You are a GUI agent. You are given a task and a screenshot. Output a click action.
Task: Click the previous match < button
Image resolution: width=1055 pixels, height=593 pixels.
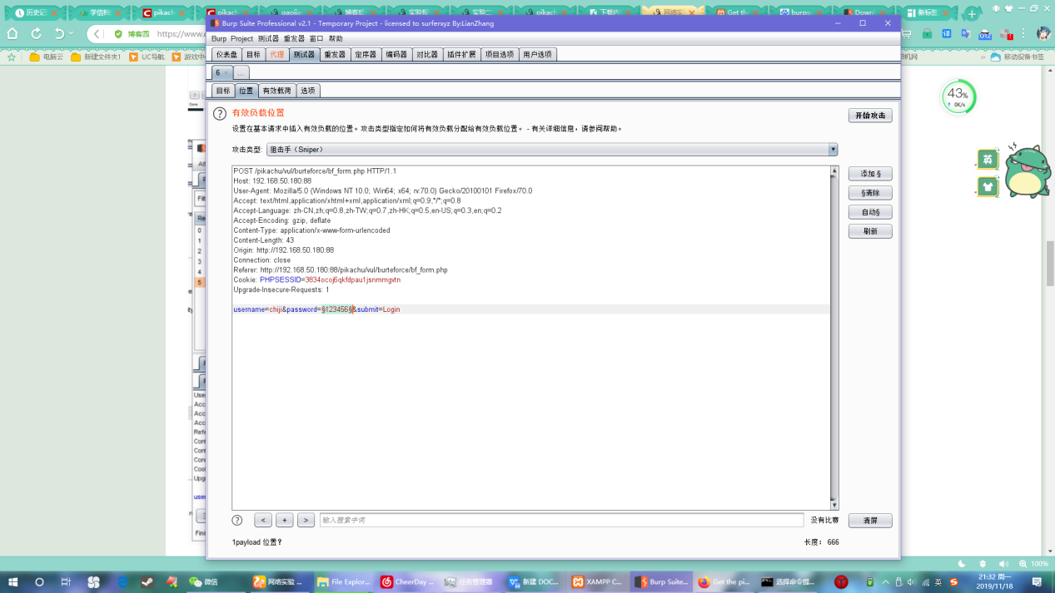pyautogui.click(x=263, y=521)
